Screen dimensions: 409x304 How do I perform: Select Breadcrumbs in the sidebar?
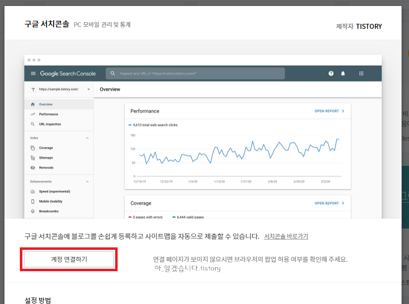point(59,212)
